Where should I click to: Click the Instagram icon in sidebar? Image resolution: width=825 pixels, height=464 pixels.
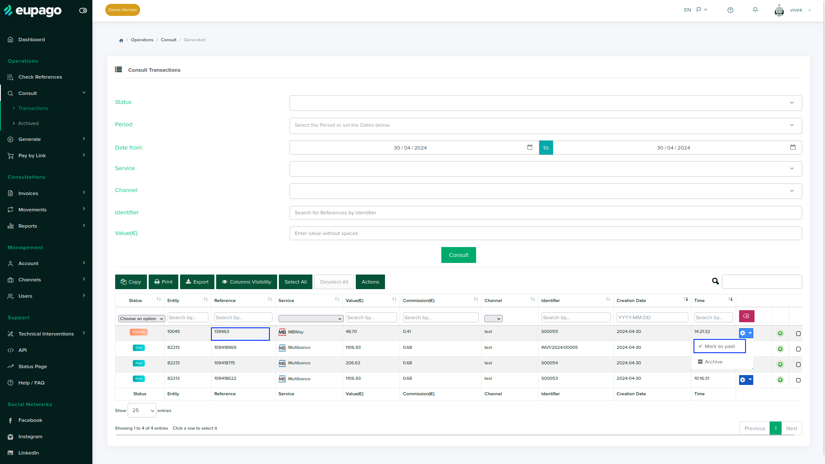[10, 437]
